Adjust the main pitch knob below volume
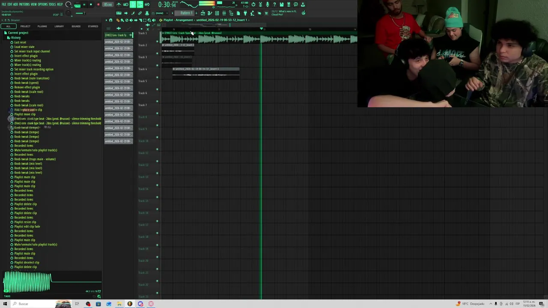 point(68,12)
